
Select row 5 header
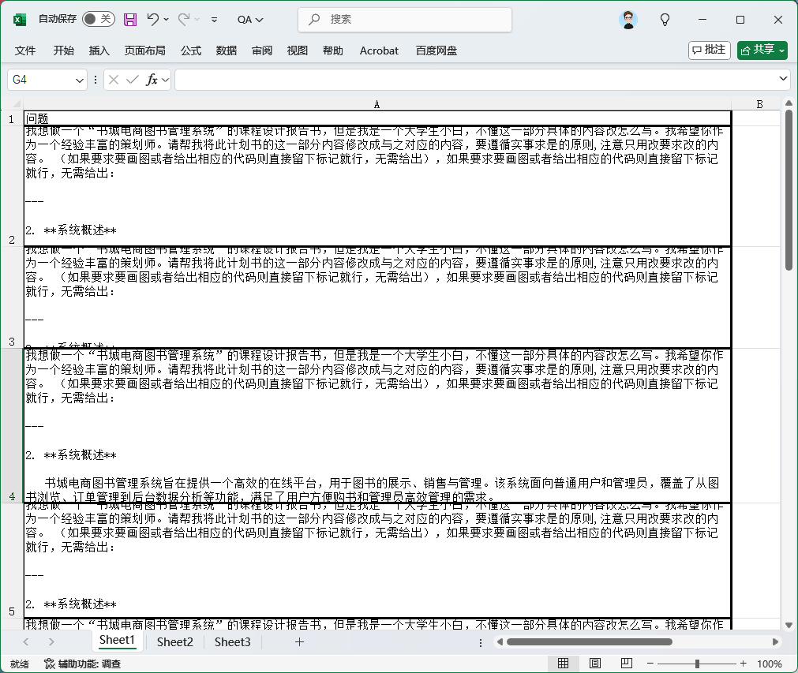[x=11, y=561]
